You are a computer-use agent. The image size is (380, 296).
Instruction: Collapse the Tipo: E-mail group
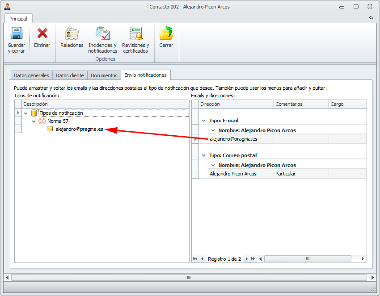pyautogui.click(x=204, y=121)
